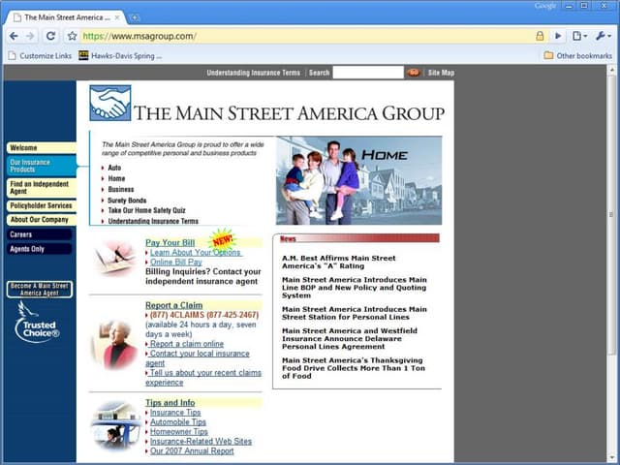Reload the page with the refresh icon
This screenshot has height=465, width=620.
click(50, 36)
